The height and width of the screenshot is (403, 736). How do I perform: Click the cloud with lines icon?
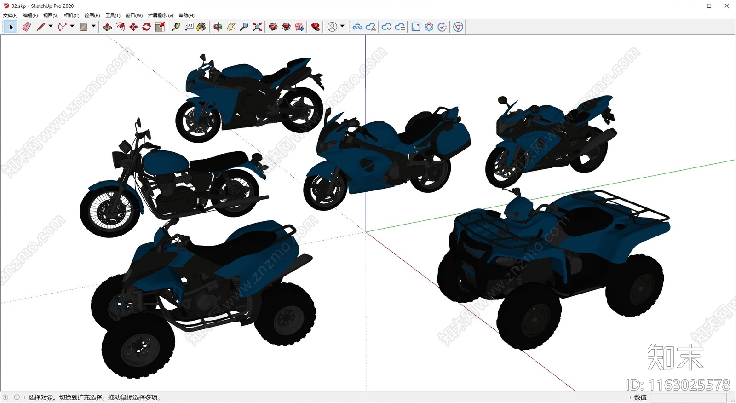point(400,27)
